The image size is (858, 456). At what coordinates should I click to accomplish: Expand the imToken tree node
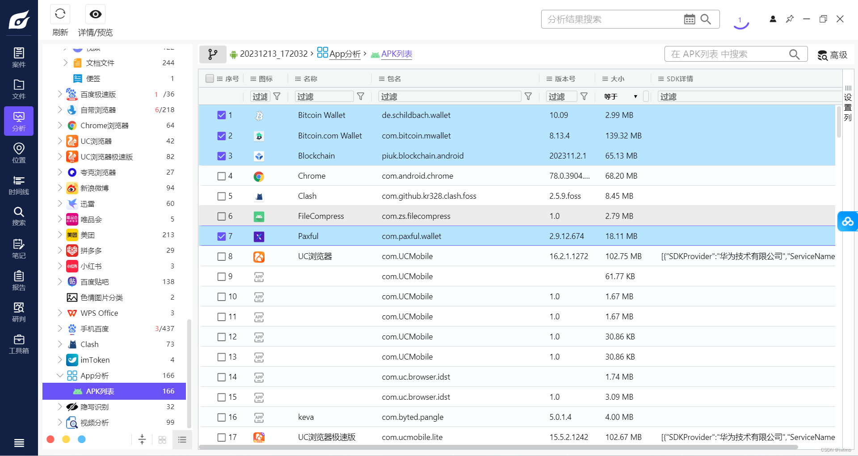pos(60,360)
